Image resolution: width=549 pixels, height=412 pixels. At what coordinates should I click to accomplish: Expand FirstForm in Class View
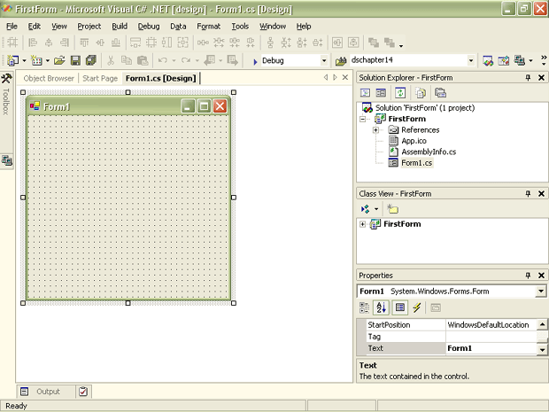(x=363, y=224)
